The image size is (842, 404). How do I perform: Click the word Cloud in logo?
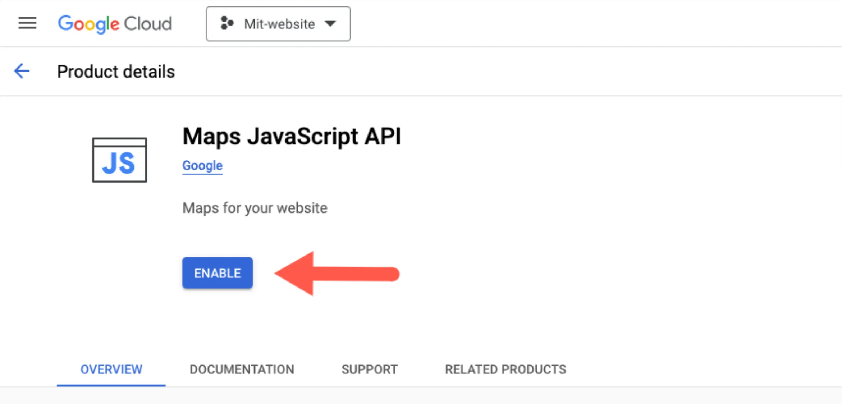pyautogui.click(x=148, y=24)
